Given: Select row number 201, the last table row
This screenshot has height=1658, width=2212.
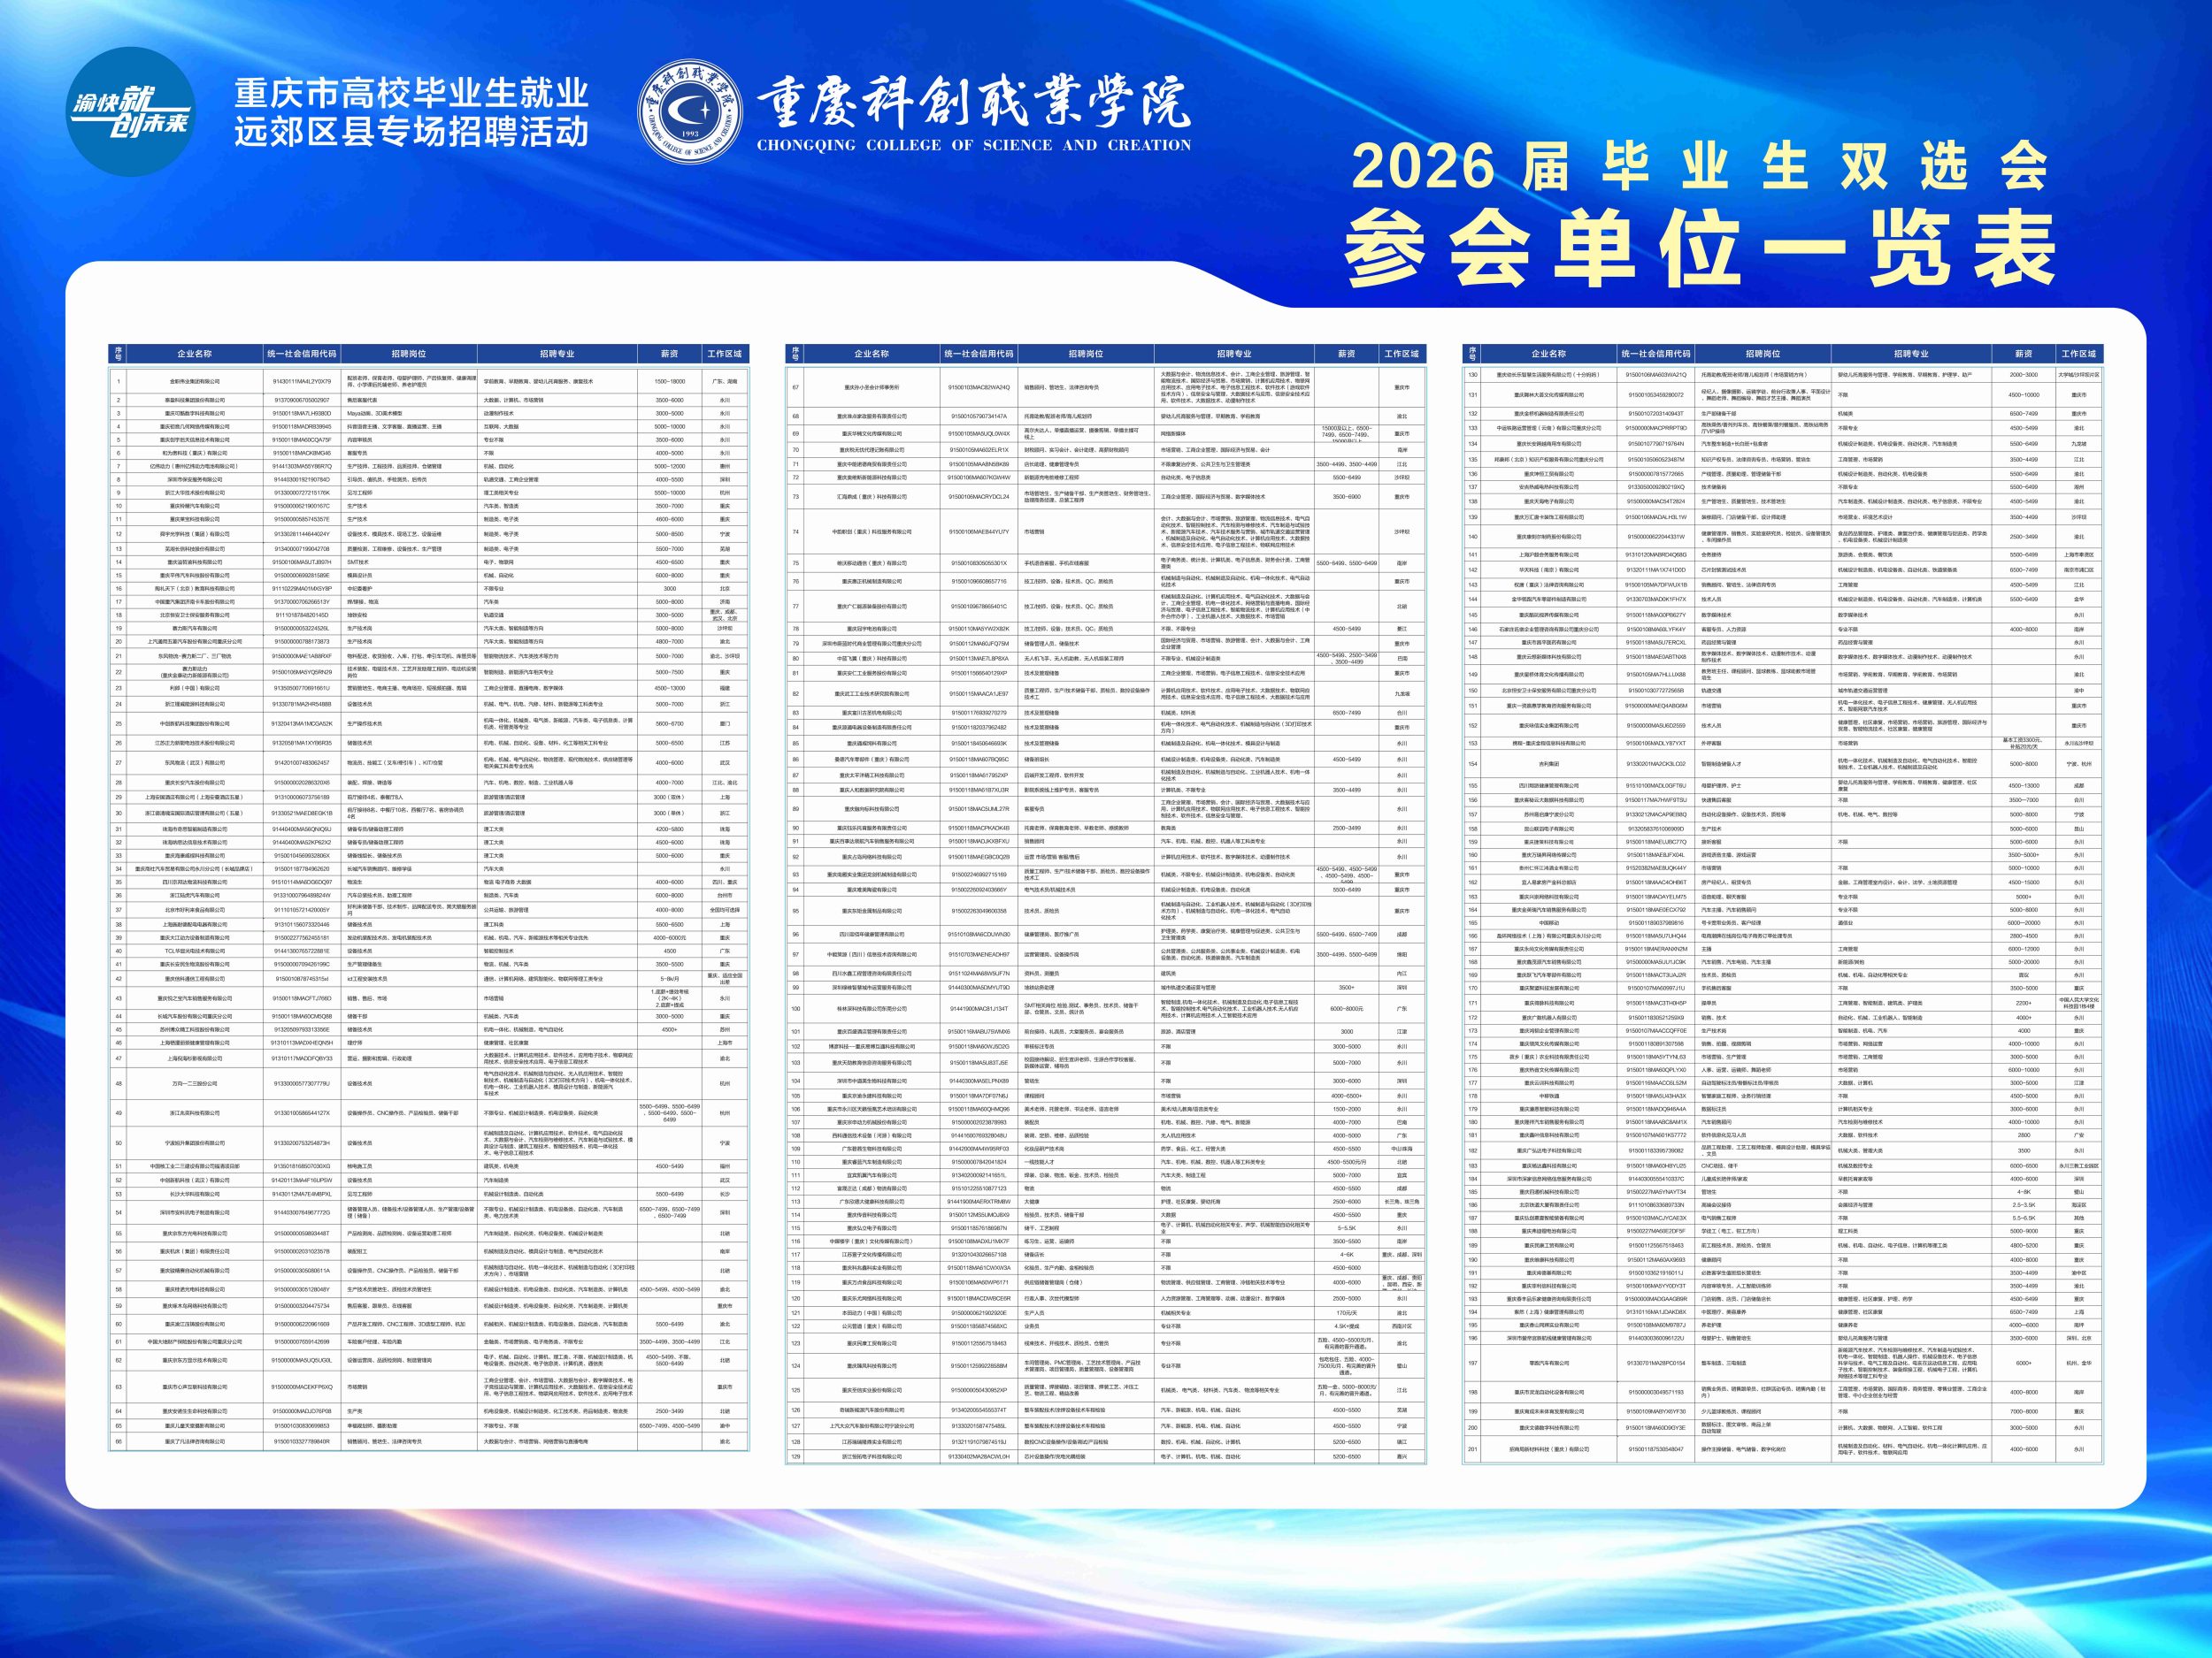Looking at the screenshot, I should coord(1472,1448).
